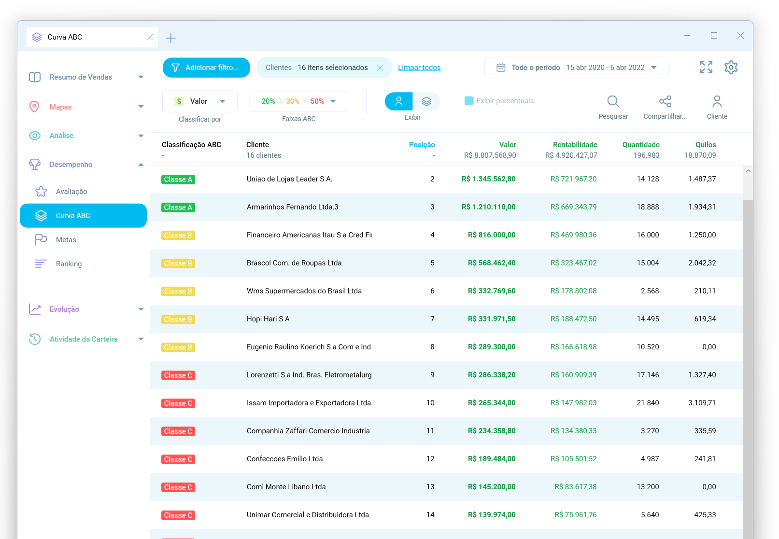This screenshot has width=779, height=539.
Task: Collapse the Desempenho menu arrow
Action: click(141, 165)
